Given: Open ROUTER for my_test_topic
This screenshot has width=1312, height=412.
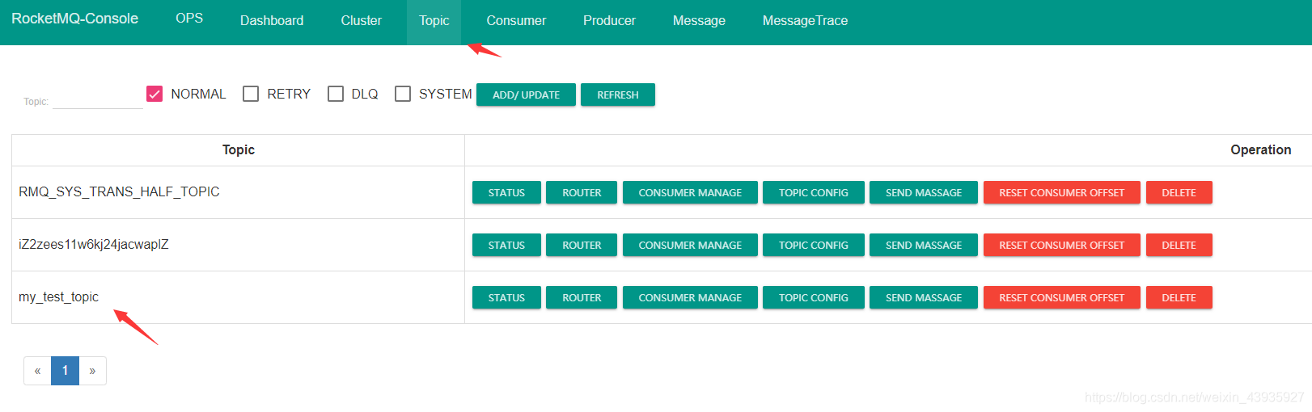Looking at the screenshot, I should coord(582,297).
